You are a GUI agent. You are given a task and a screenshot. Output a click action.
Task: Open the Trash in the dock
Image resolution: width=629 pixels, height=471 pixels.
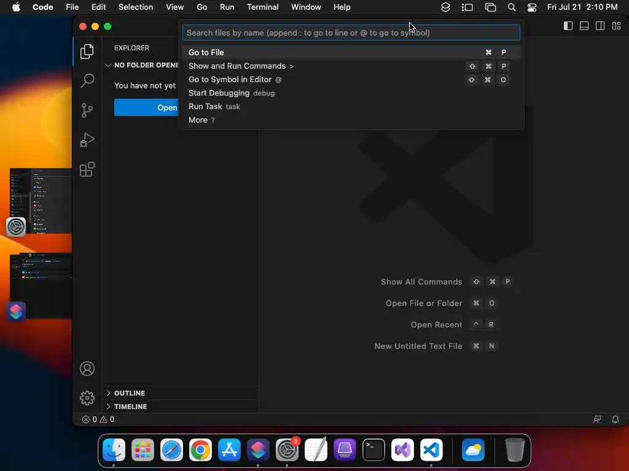(x=515, y=450)
